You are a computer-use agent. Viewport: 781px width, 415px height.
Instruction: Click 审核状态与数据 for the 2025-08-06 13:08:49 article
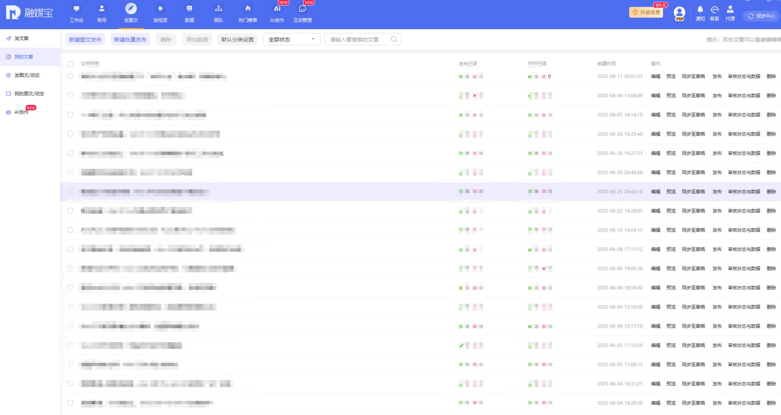[744, 96]
